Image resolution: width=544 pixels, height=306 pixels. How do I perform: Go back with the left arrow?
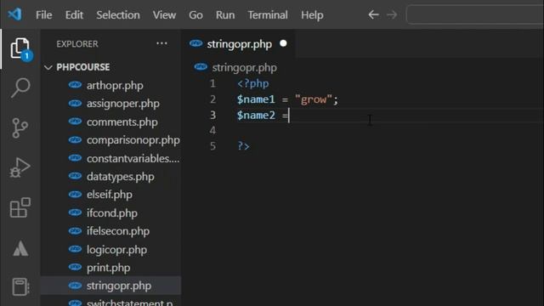coord(373,14)
